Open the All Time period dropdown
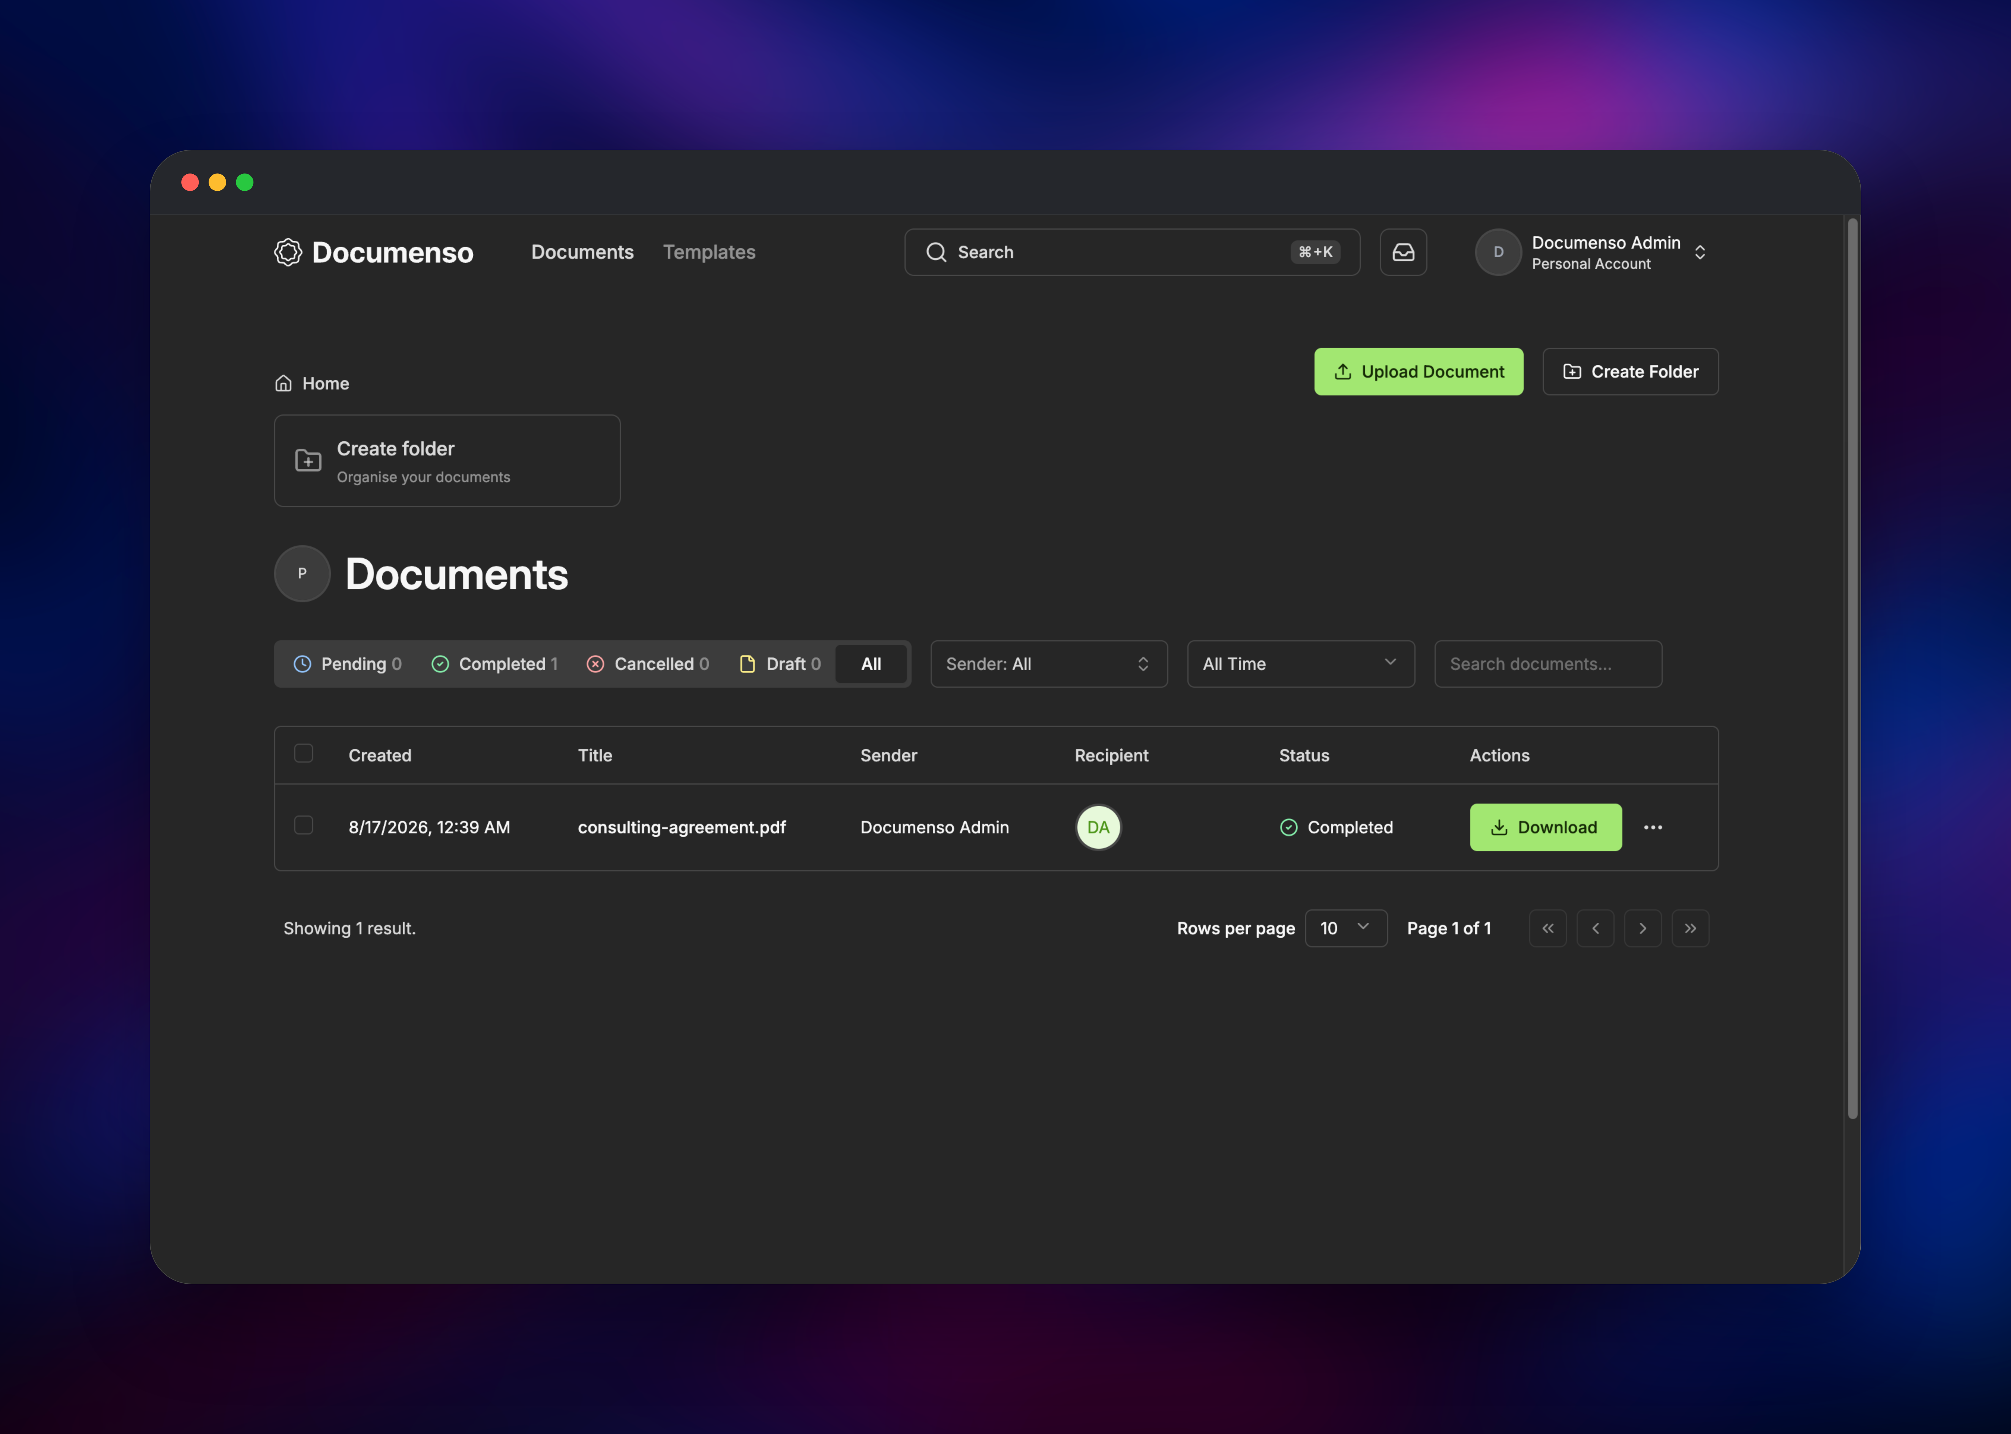 pos(1301,664)
